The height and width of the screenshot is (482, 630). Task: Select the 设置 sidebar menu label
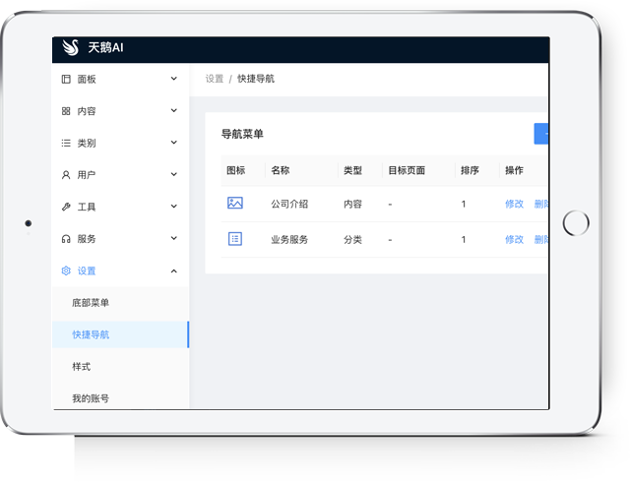(x=87, y=271)
